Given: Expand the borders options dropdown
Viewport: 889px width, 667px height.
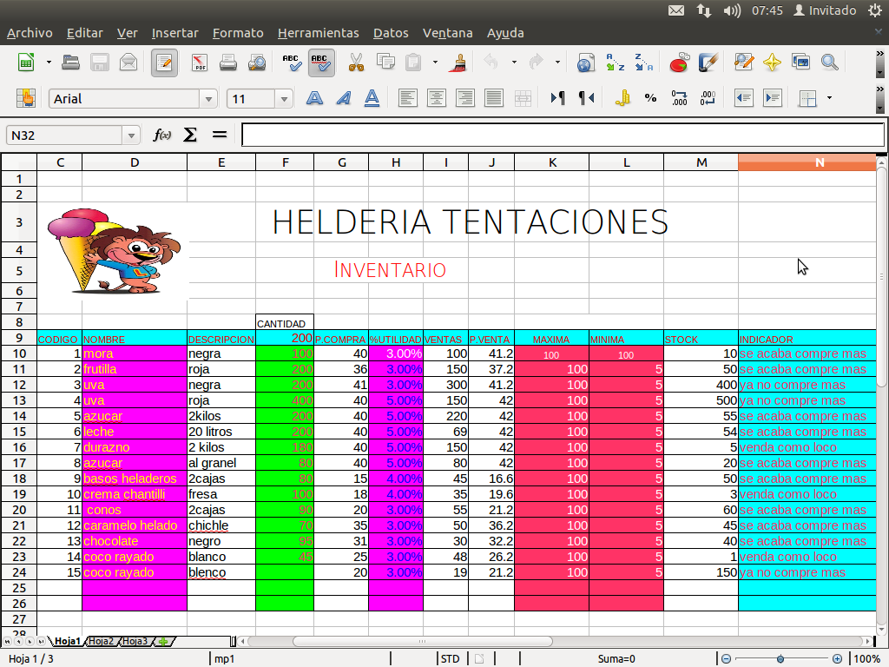Looking at the screenshot, I should tap(829, 97).
